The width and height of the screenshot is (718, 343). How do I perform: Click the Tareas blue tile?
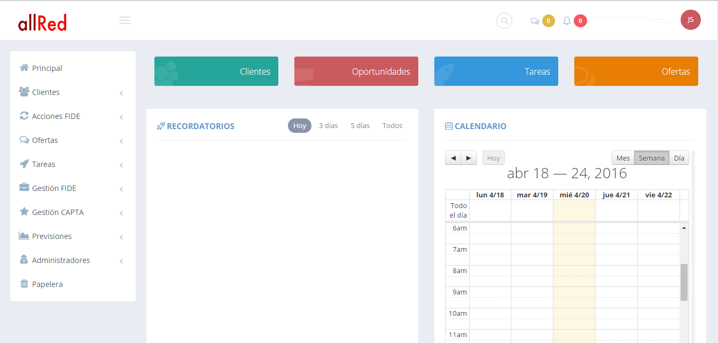point(496,71)
